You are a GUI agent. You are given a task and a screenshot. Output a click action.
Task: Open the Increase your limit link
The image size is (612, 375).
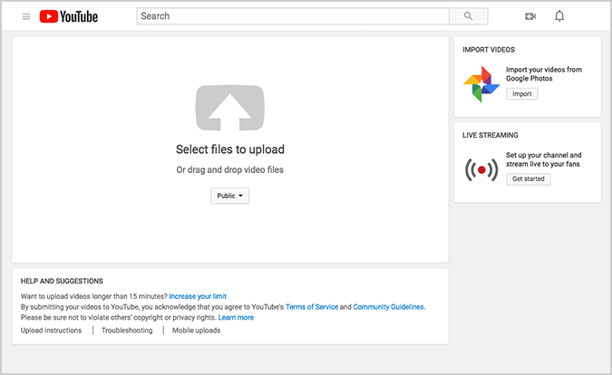198,296
